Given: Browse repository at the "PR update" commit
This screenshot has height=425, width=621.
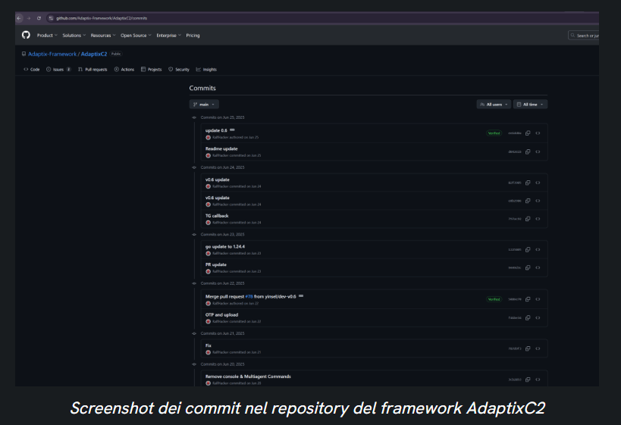Looking at the screenshot, I should [x=538, y=268].
